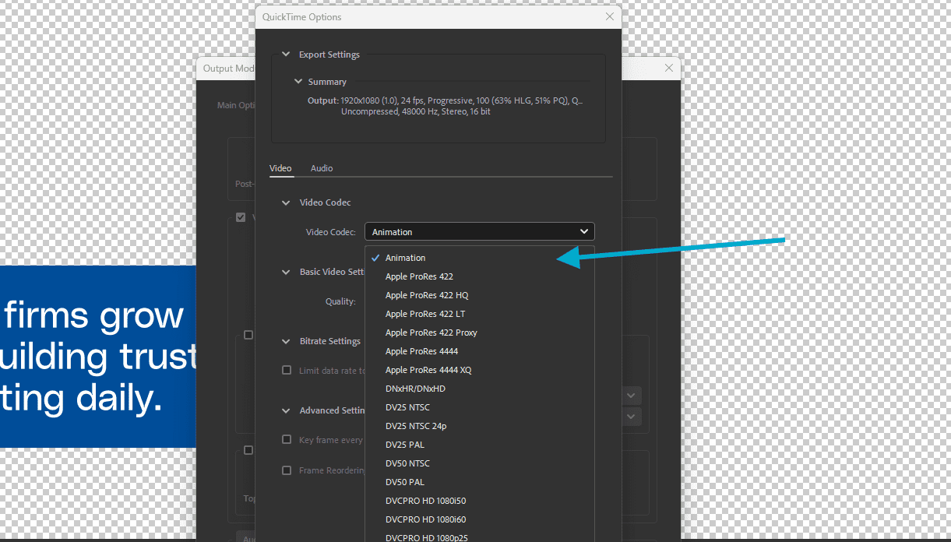Viewport: 951px width, 542px height.
Task: Choose Animation in the codec list
Action: coord(479,258)
